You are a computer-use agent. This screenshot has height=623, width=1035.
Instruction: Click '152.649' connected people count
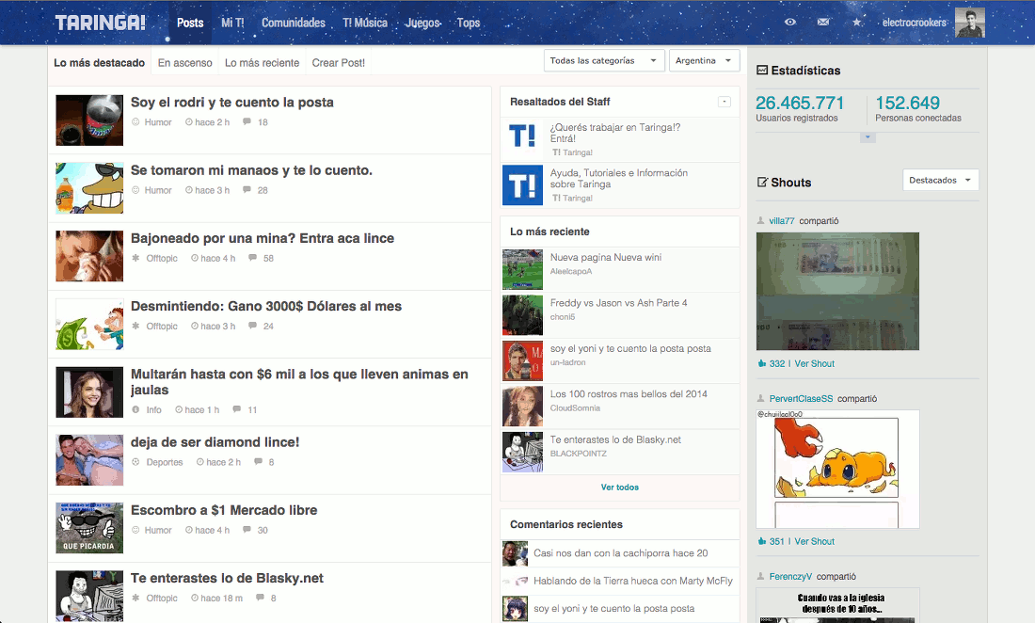[907, 103]
